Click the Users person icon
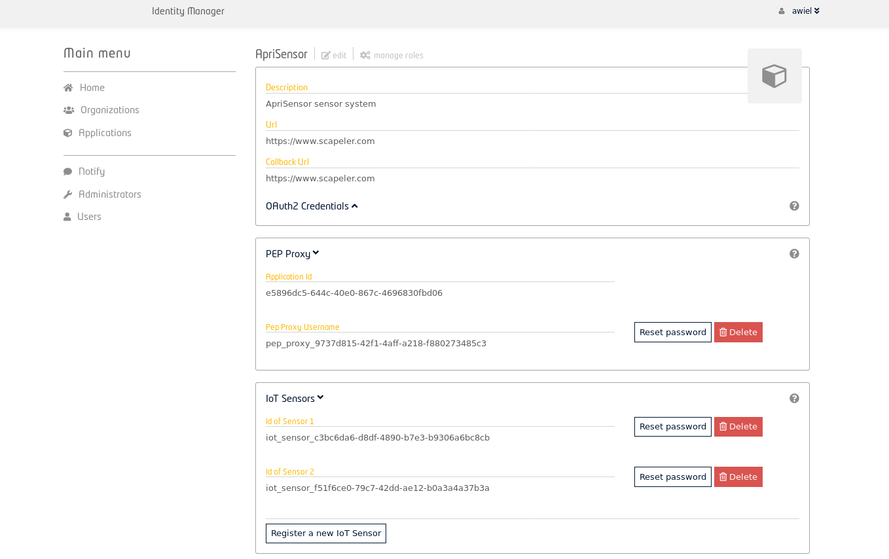 (67, 217)
